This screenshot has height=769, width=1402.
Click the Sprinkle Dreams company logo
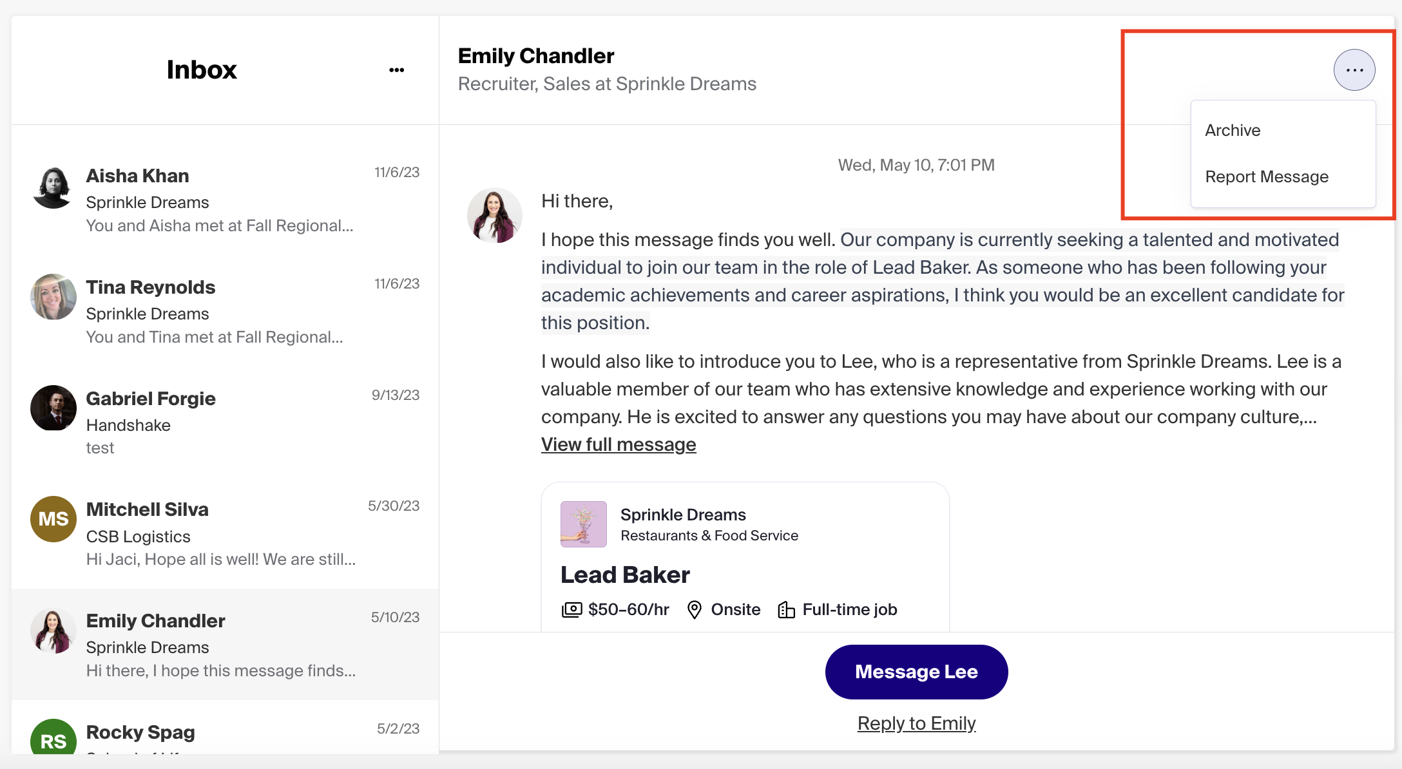[584, 524]
